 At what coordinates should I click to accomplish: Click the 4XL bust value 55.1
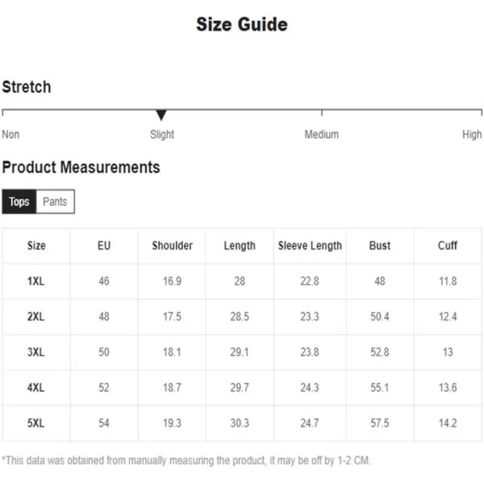[x=380, y=388]
